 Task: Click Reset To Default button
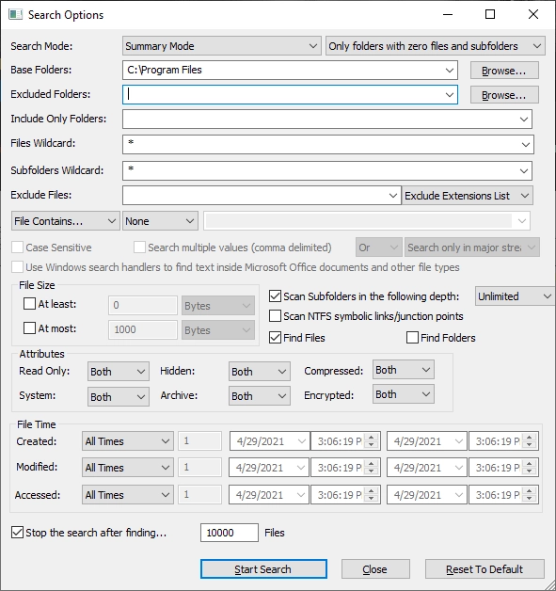[485, 568]
